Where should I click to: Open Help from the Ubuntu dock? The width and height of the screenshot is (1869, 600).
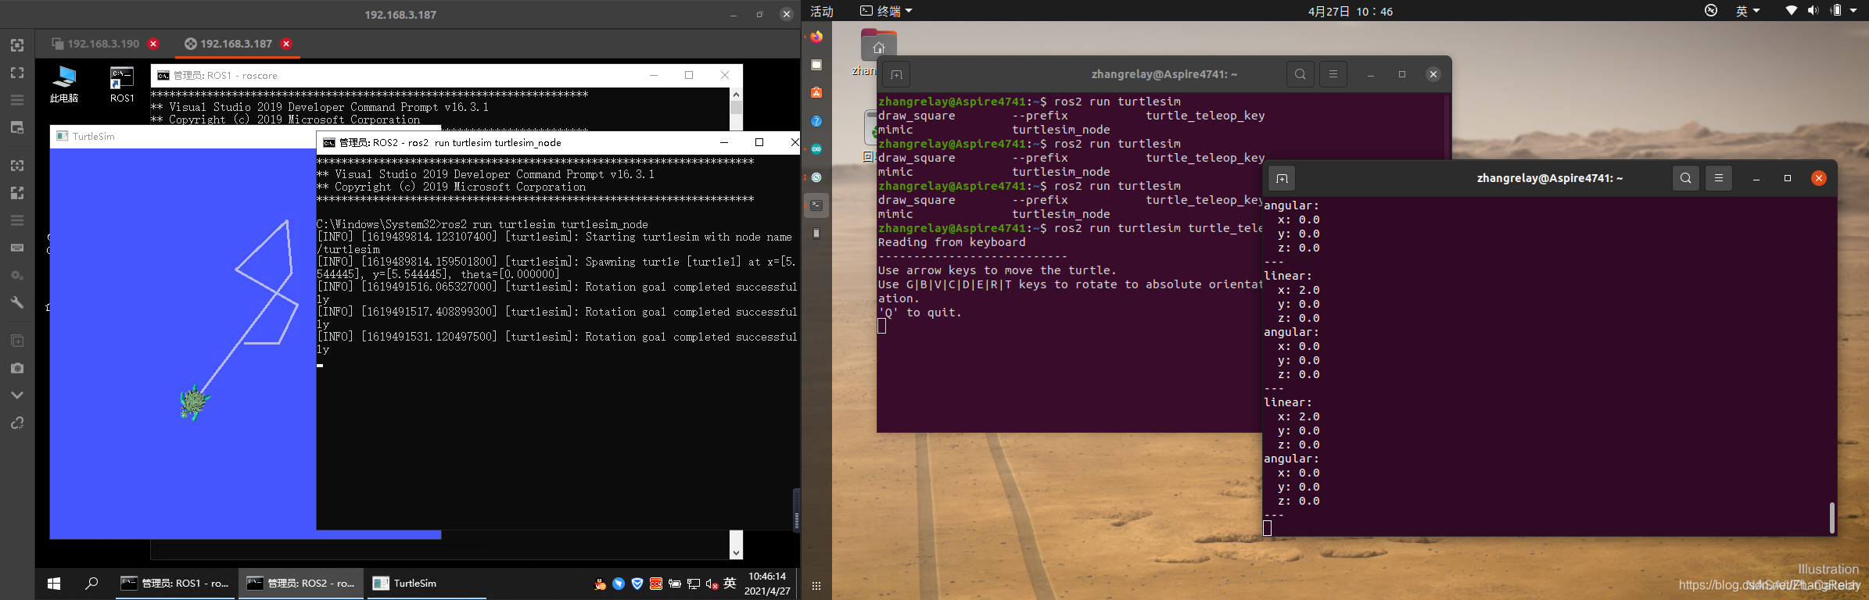tap(816, 121)
